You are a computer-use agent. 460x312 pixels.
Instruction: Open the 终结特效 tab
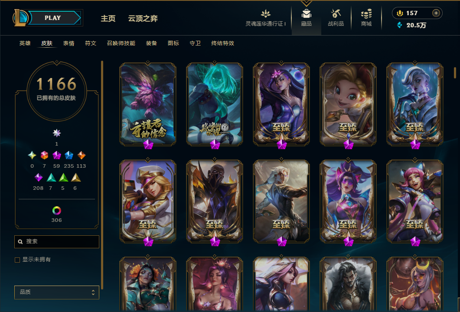click(x=223, y=43)
